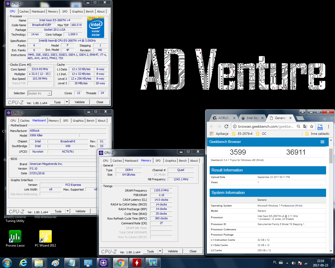Click the ASRock manufacturer field

point(68,131)
